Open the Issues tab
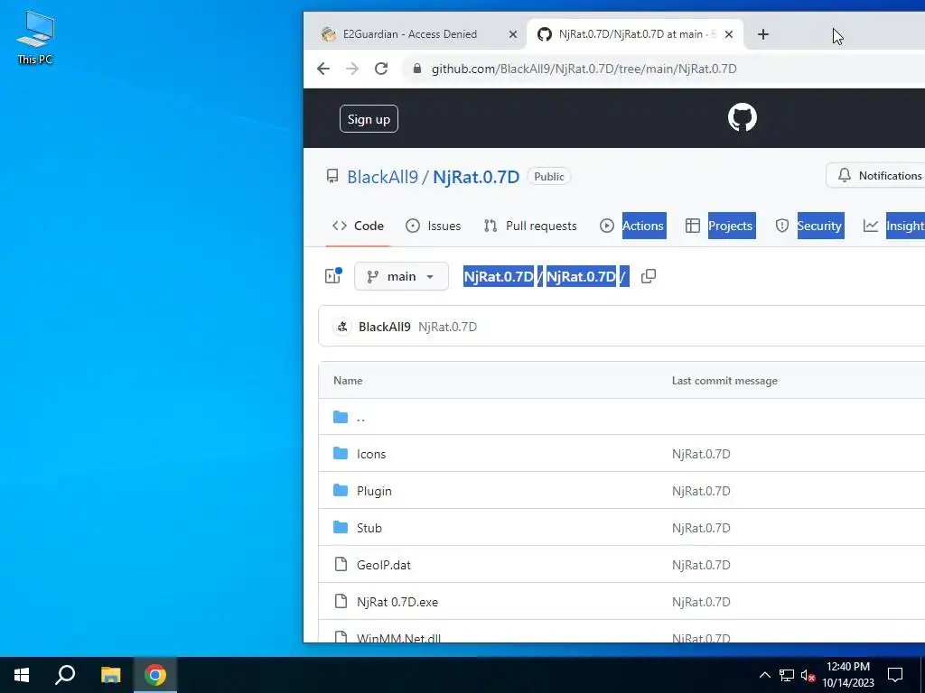This screenshot has height=693, width=925. click(433, 226)
